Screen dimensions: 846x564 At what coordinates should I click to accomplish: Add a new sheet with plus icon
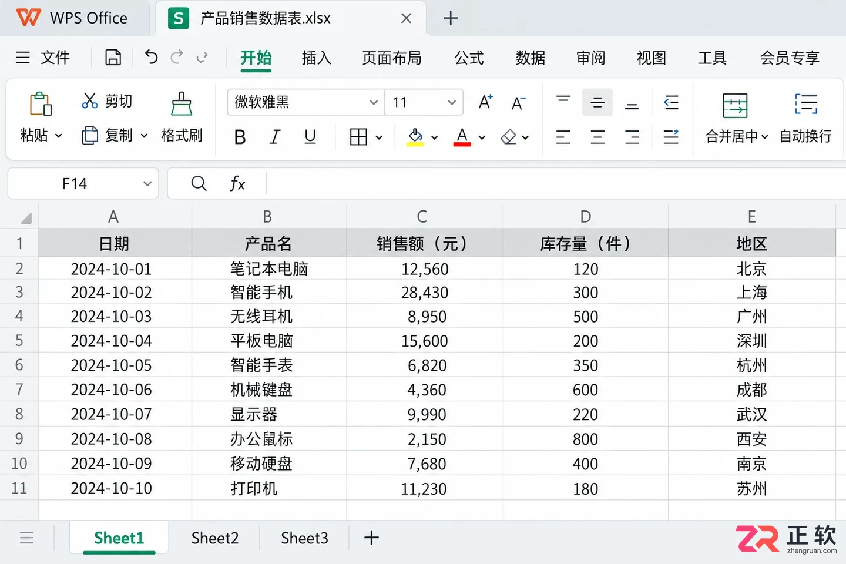click(x=371, y=538)
